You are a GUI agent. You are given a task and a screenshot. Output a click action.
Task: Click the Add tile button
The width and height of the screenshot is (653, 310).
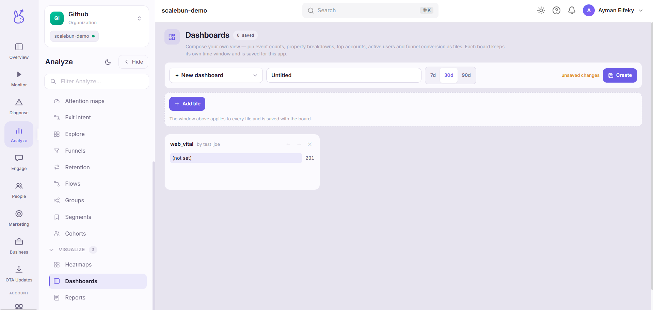pos(187,104)
